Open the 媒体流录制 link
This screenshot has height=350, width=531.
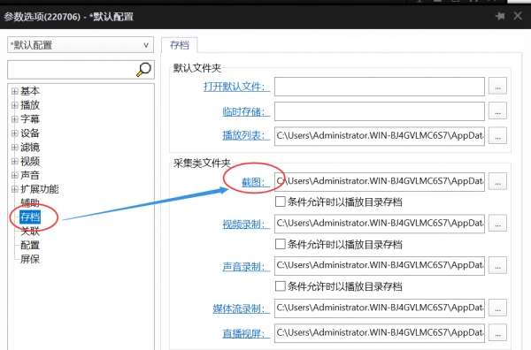point(241,308)
